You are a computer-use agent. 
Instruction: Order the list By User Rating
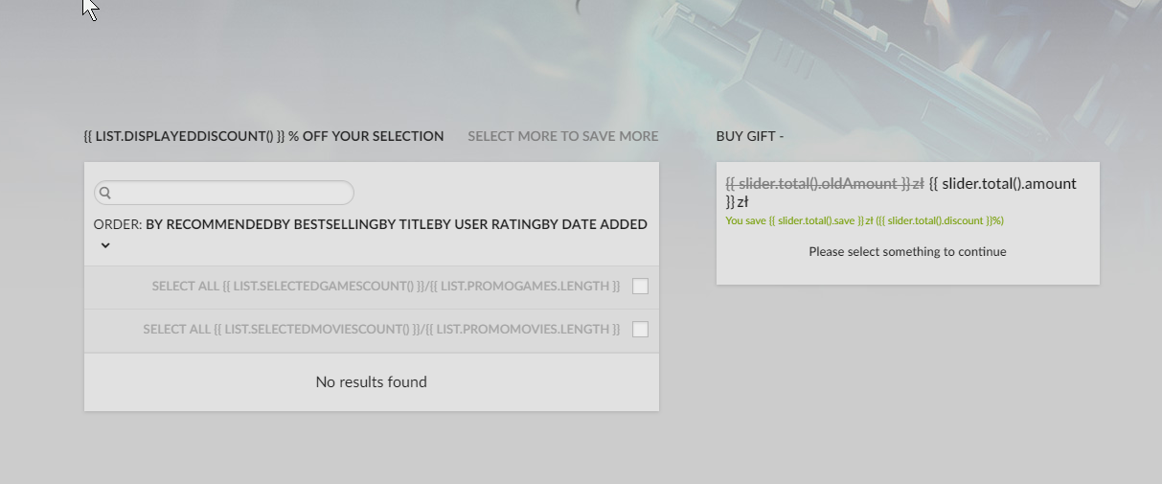[x=489, y=224]
